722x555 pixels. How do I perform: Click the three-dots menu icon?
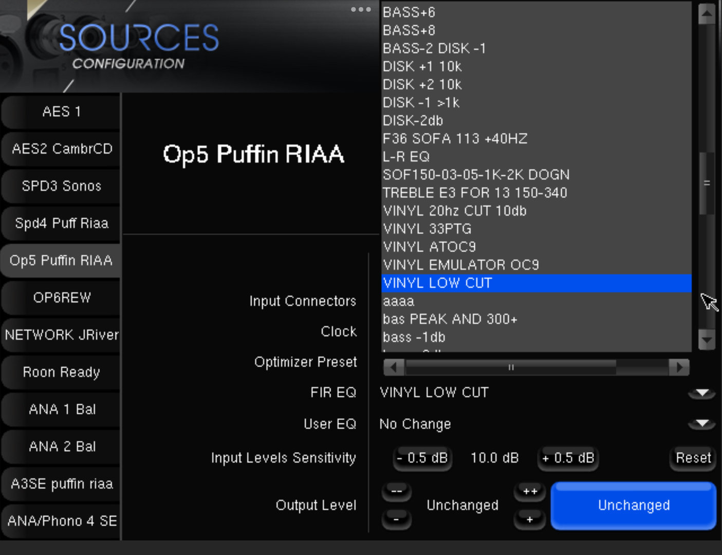click(361, 9)
